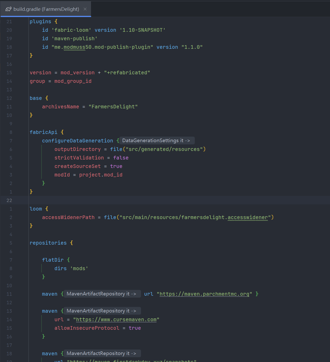This screenshot has width=330, height=362.
Task: Click the DataGenerationSettings inlay hint
Action: coord(156,141)
